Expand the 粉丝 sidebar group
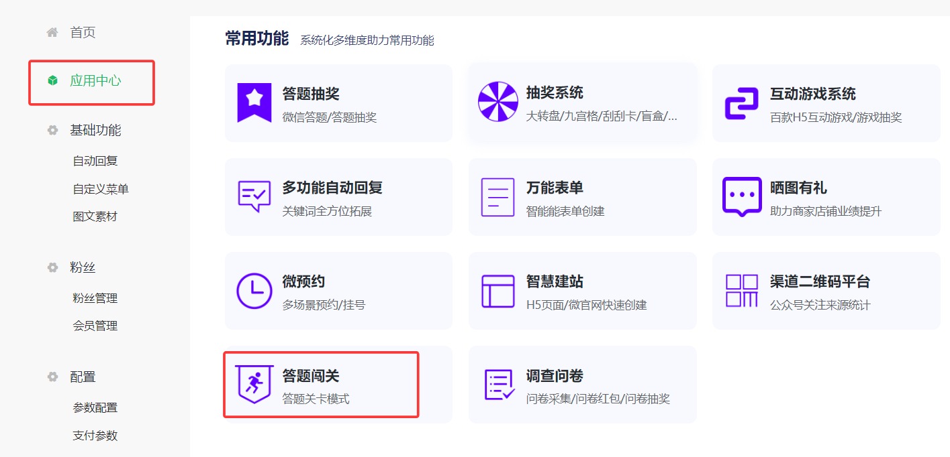Image resolution: width=950 pixels, height=457 pixels. pos(83,268)
